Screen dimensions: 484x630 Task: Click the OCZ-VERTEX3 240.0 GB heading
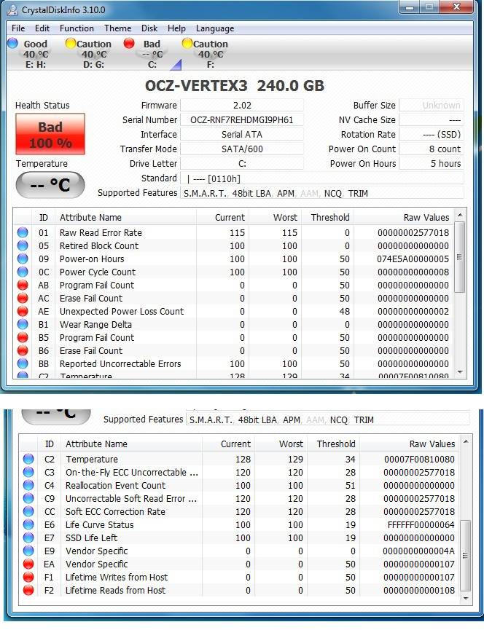click(235, 86)
